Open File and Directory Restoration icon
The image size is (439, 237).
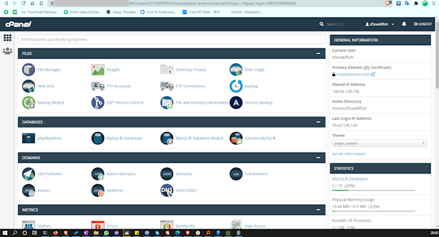(x=167, y=102)
